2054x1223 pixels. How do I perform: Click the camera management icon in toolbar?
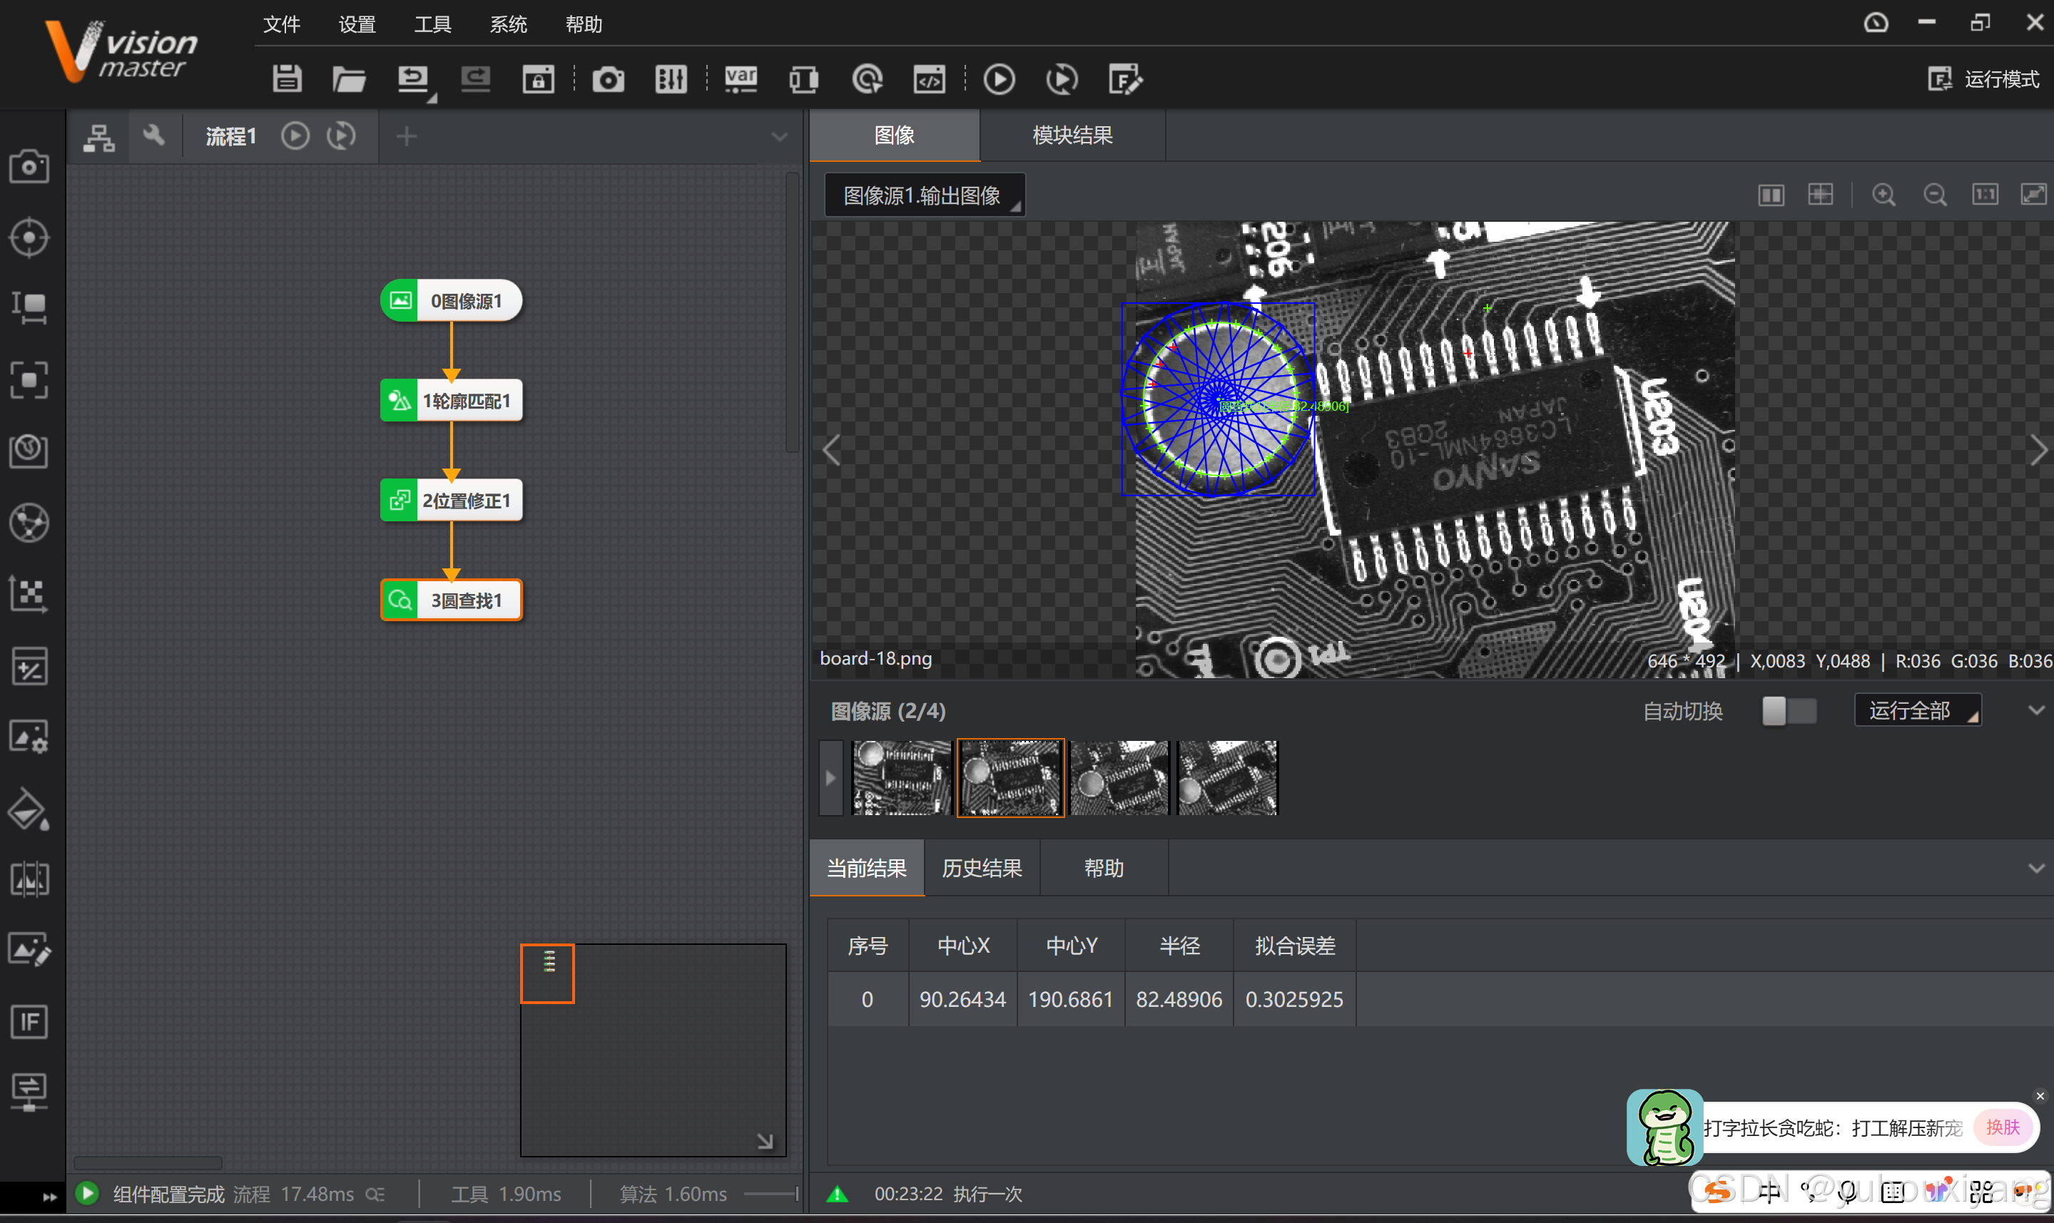(609, 79)
